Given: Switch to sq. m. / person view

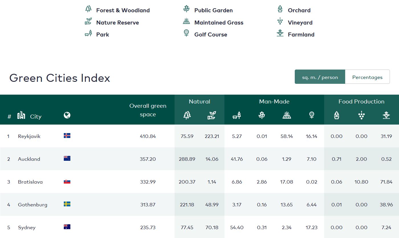Looking at the screenshot, I should 320,77.
